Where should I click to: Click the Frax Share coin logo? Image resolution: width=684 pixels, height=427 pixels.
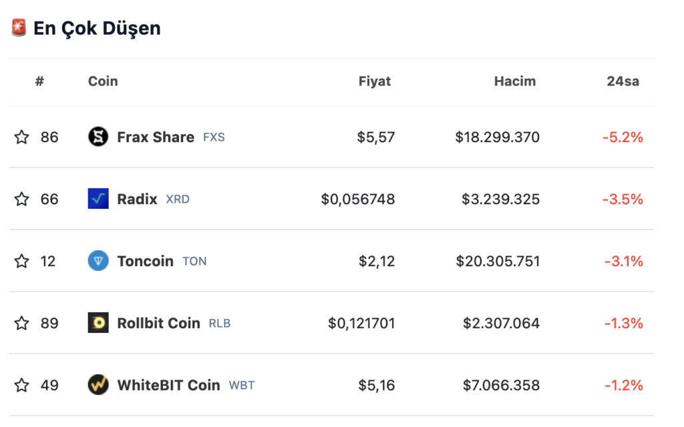(x=98, y=137)
